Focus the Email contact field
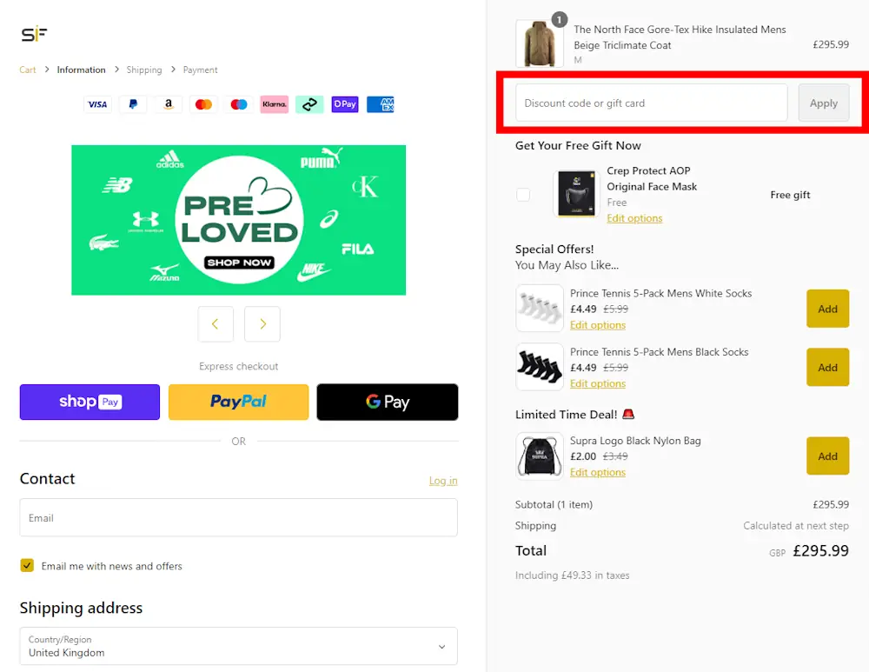 tap(238, 517)
